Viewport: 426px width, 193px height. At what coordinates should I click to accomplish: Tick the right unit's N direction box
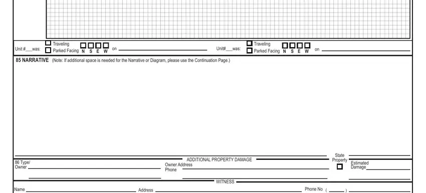pos(285,46)
